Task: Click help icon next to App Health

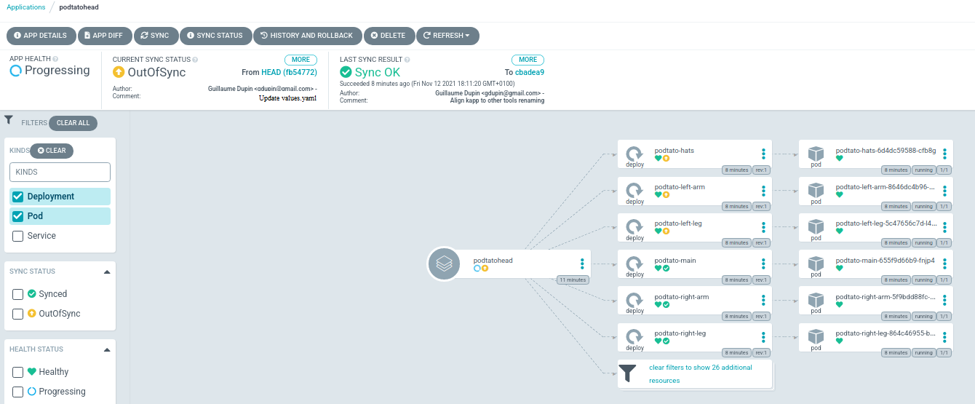Action: click(55, 59)
